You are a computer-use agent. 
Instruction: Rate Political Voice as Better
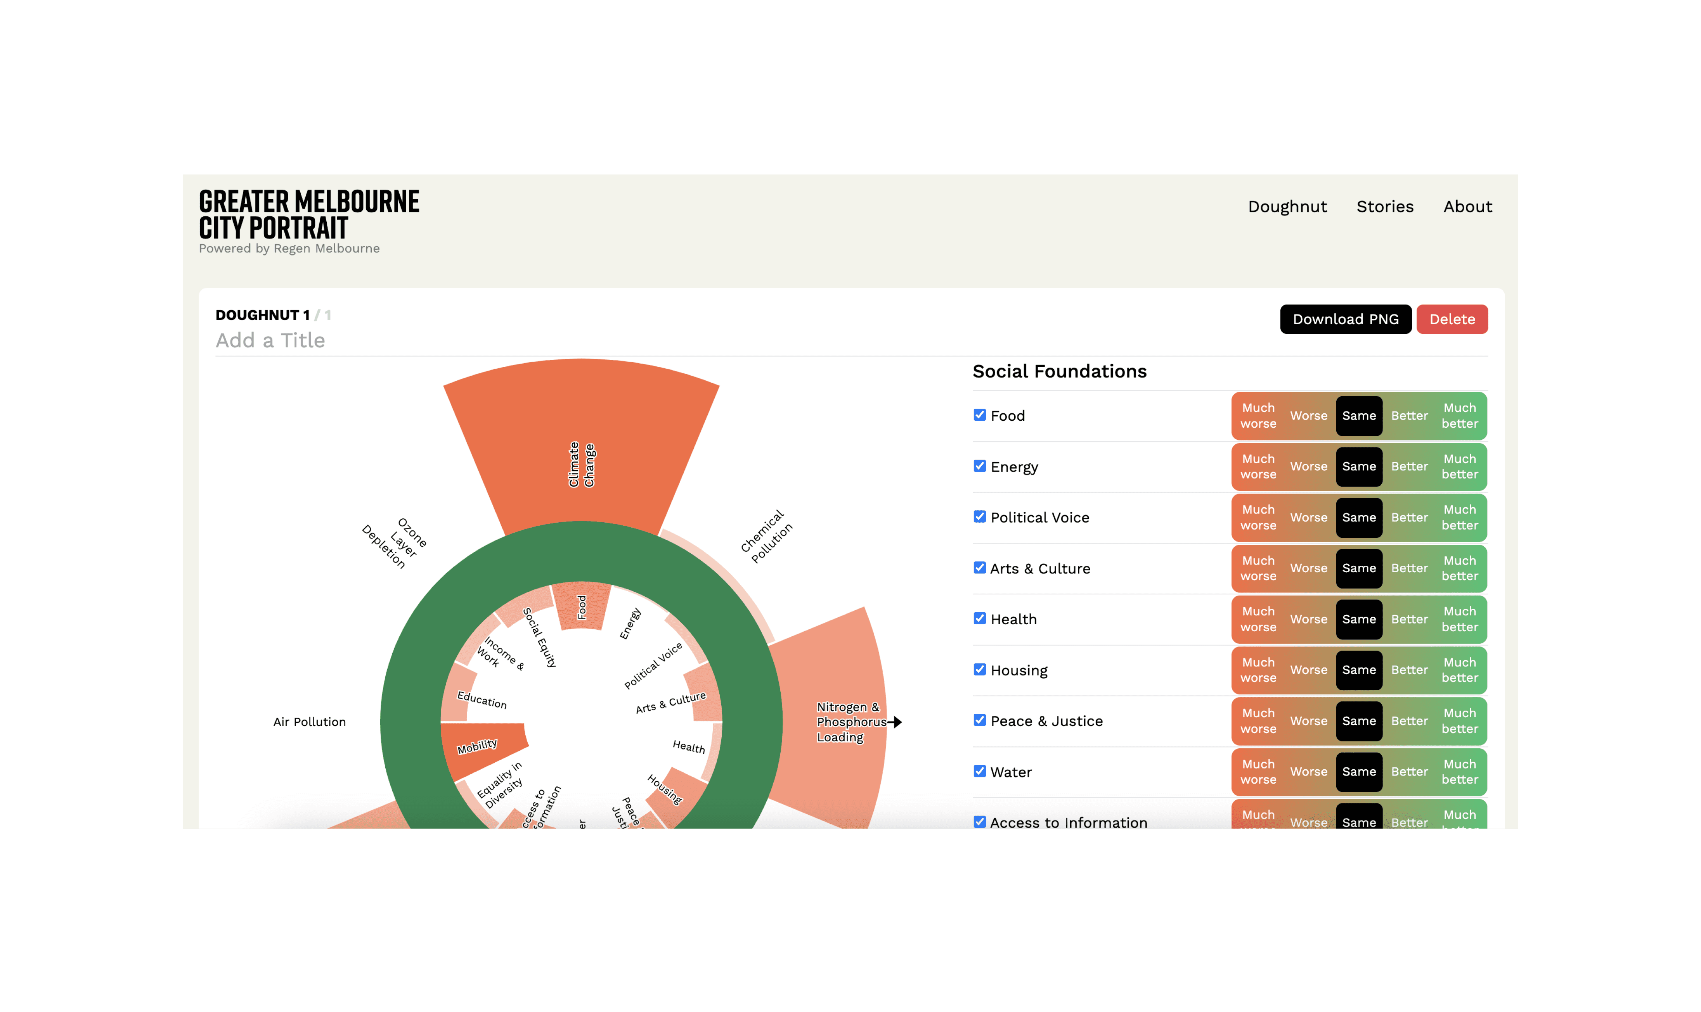click(1410, 518)
